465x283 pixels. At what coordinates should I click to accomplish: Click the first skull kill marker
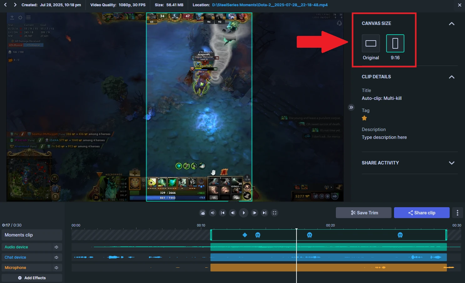click(x=258, y=235)
